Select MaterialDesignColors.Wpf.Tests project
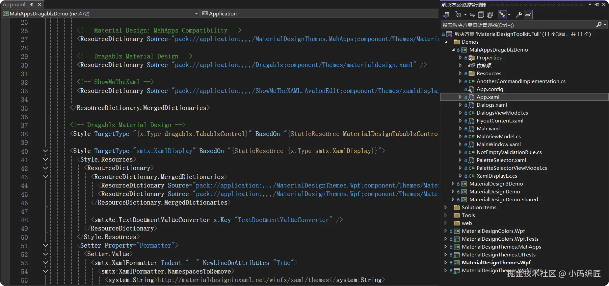Image resolution: width=609 pixels, height=286 pixels. 500,239
